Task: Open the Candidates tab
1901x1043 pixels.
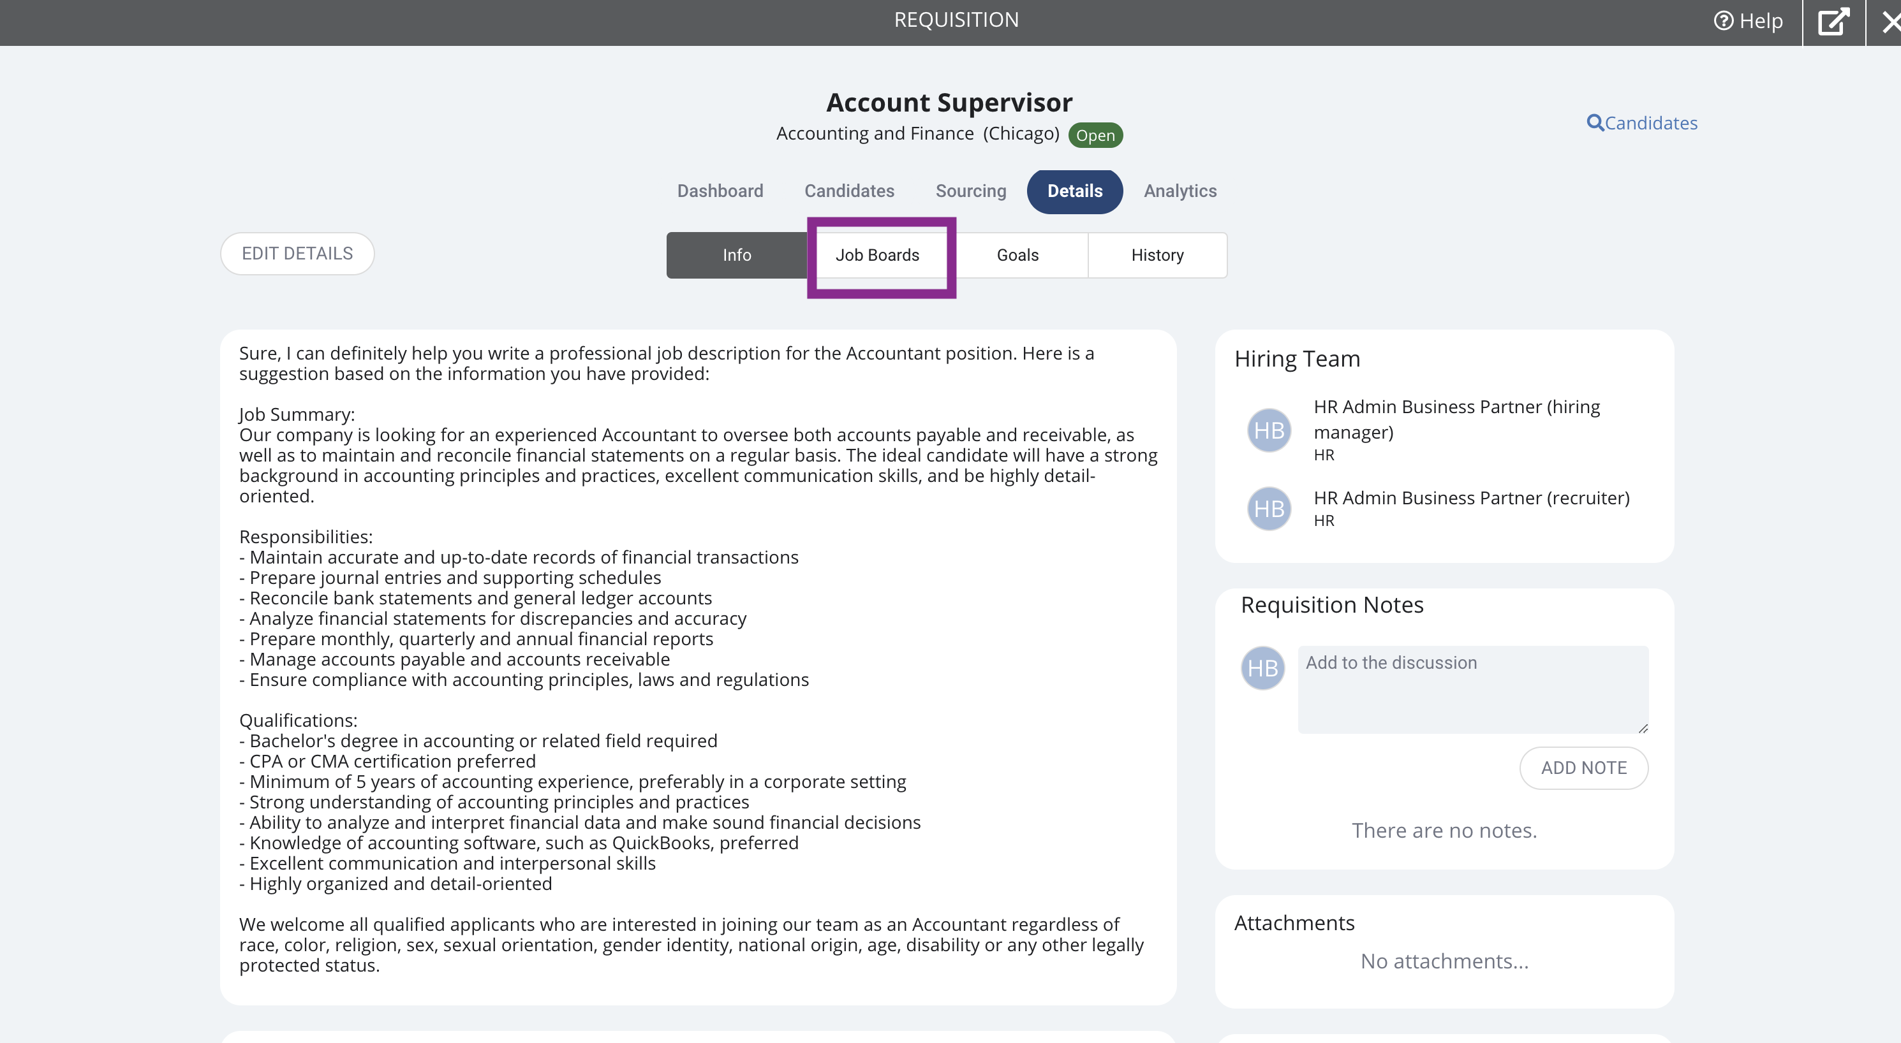Action: [848, 191]
